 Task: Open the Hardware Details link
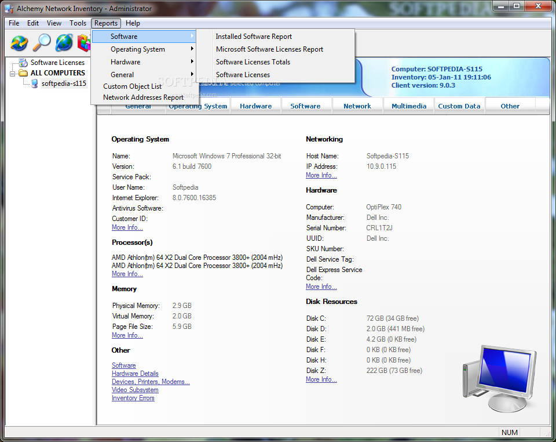135,374
